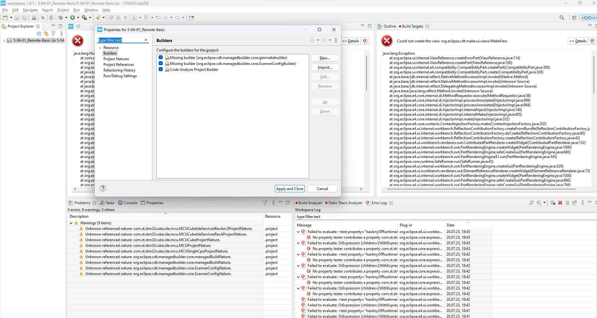Image resolution: width=597 pixels, height=318 pixels.
Task: Expand the Resource tree item in Properties
Action: point(100,47)
